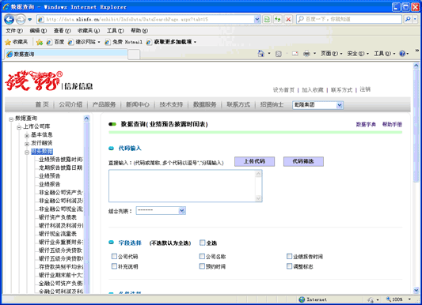Check the 公司名称 field checkbox

coord(202,256)
